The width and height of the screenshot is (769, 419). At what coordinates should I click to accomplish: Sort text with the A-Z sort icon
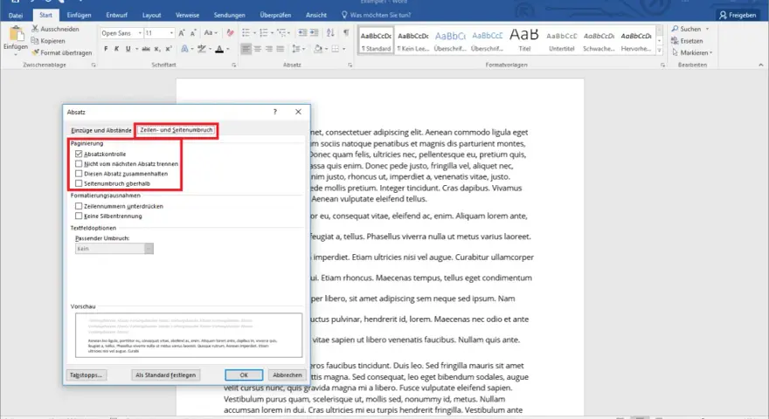point(330,33)
